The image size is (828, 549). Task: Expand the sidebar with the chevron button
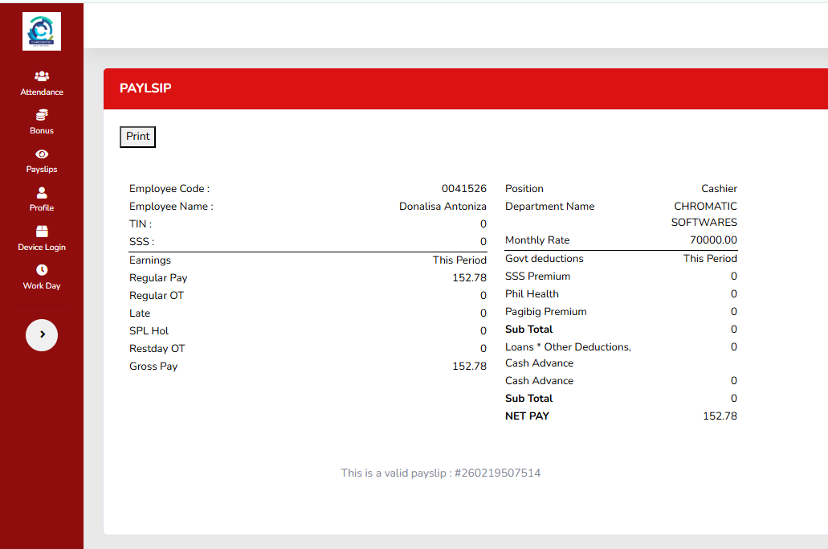(42, 335)
